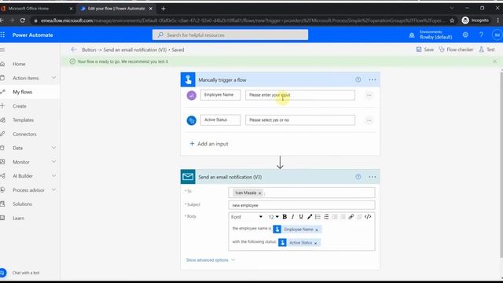Viewport: 503px width, 283px height.
Task: Toggle the left navigation hamburger menu
Action: pyautogui.click(x=2, y=50)
